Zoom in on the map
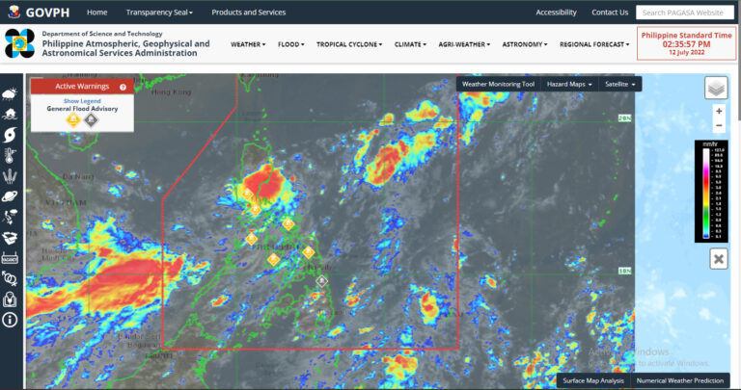741x390 pixels. point(719,112)
